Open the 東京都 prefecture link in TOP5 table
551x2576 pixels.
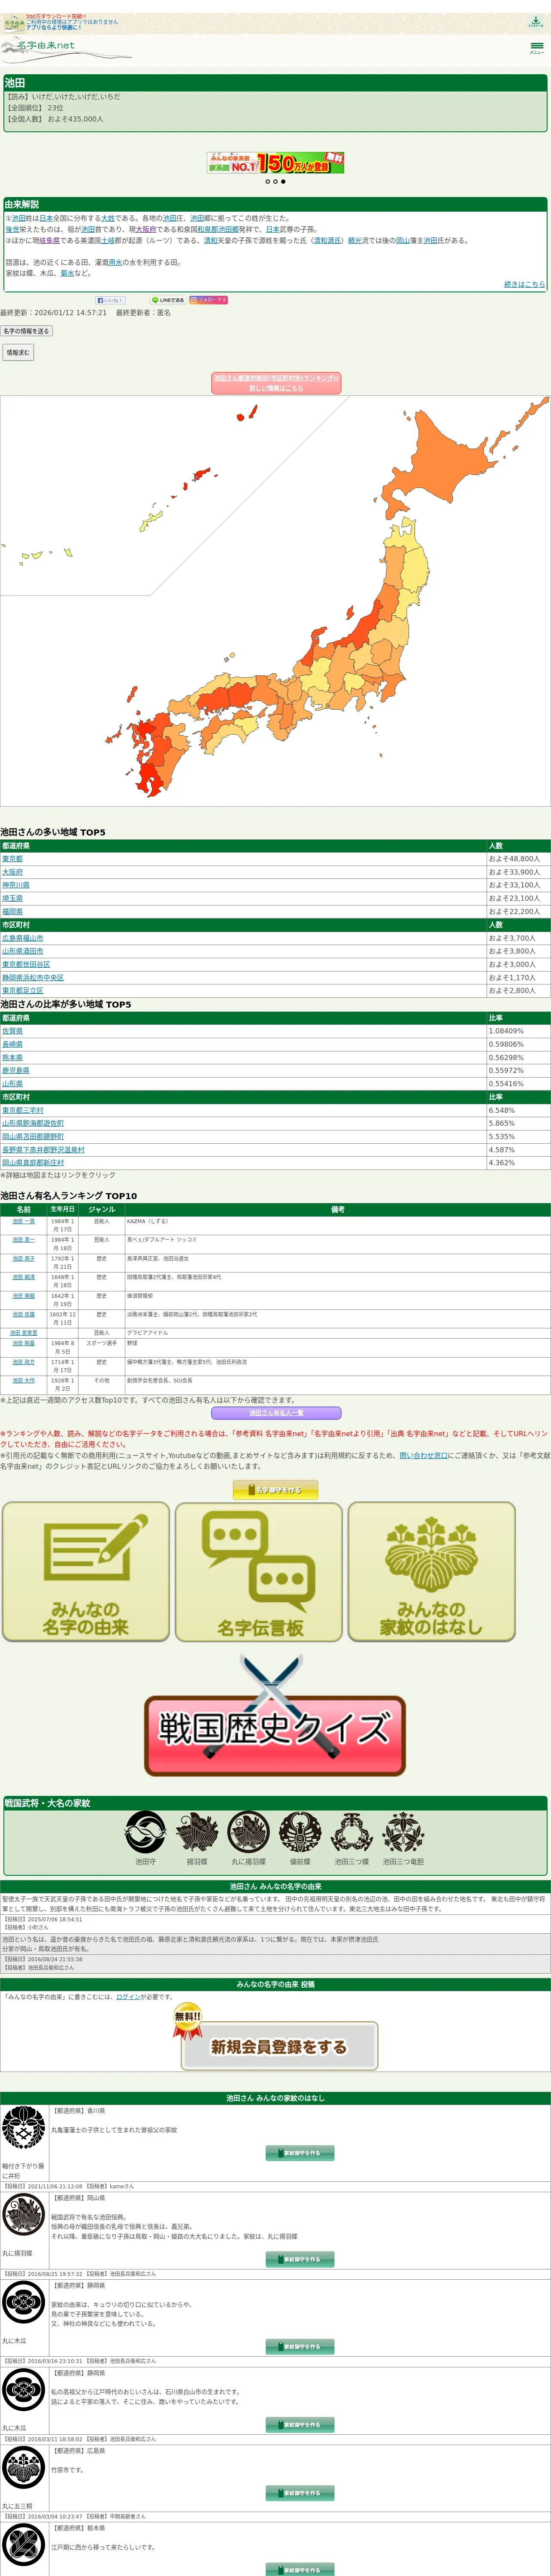coord(12,859)
